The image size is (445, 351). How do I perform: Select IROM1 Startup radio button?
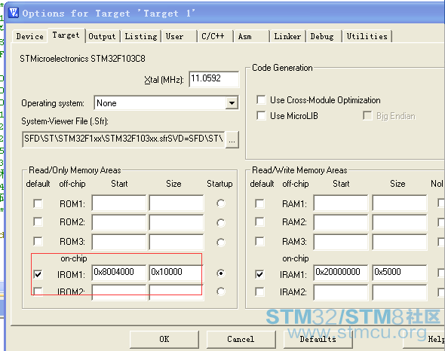pos(220,273)
